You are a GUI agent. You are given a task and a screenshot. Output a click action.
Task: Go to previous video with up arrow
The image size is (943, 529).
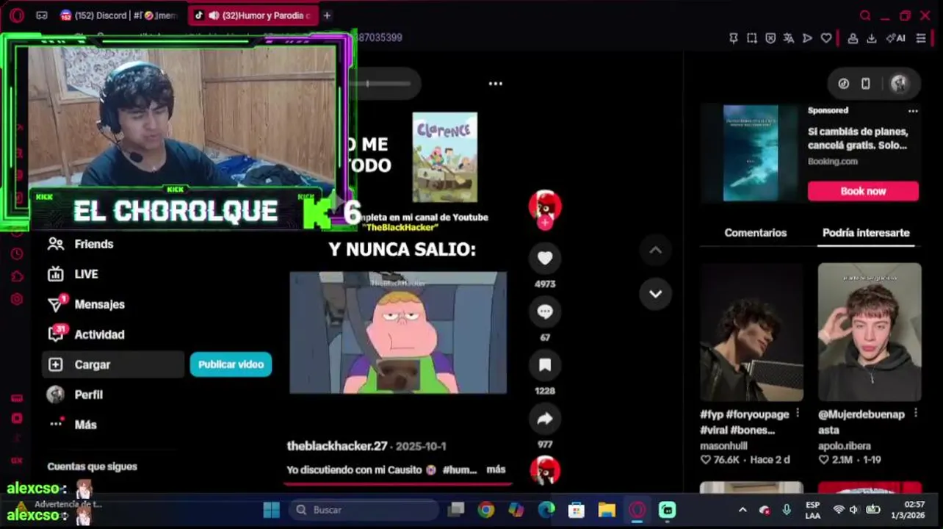(655, 251)
